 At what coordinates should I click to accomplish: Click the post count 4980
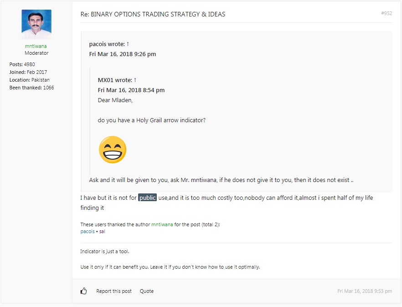[x=29, y=64]
